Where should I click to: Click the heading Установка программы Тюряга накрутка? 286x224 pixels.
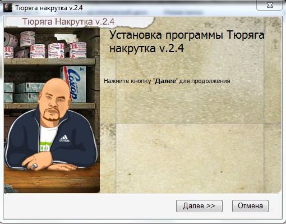(x=187, y=42)
